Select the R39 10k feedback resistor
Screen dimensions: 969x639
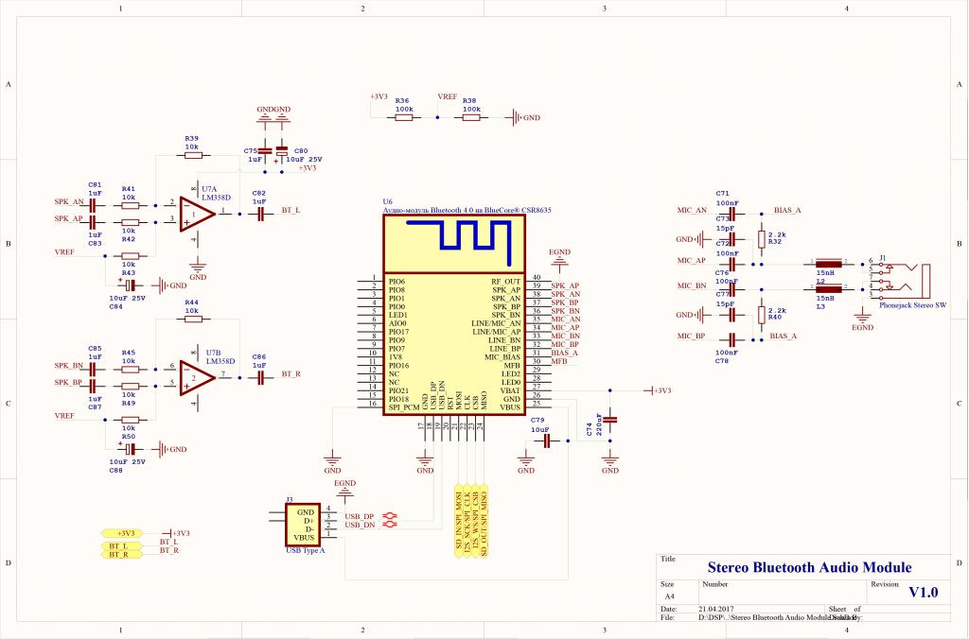click(192, 156)
